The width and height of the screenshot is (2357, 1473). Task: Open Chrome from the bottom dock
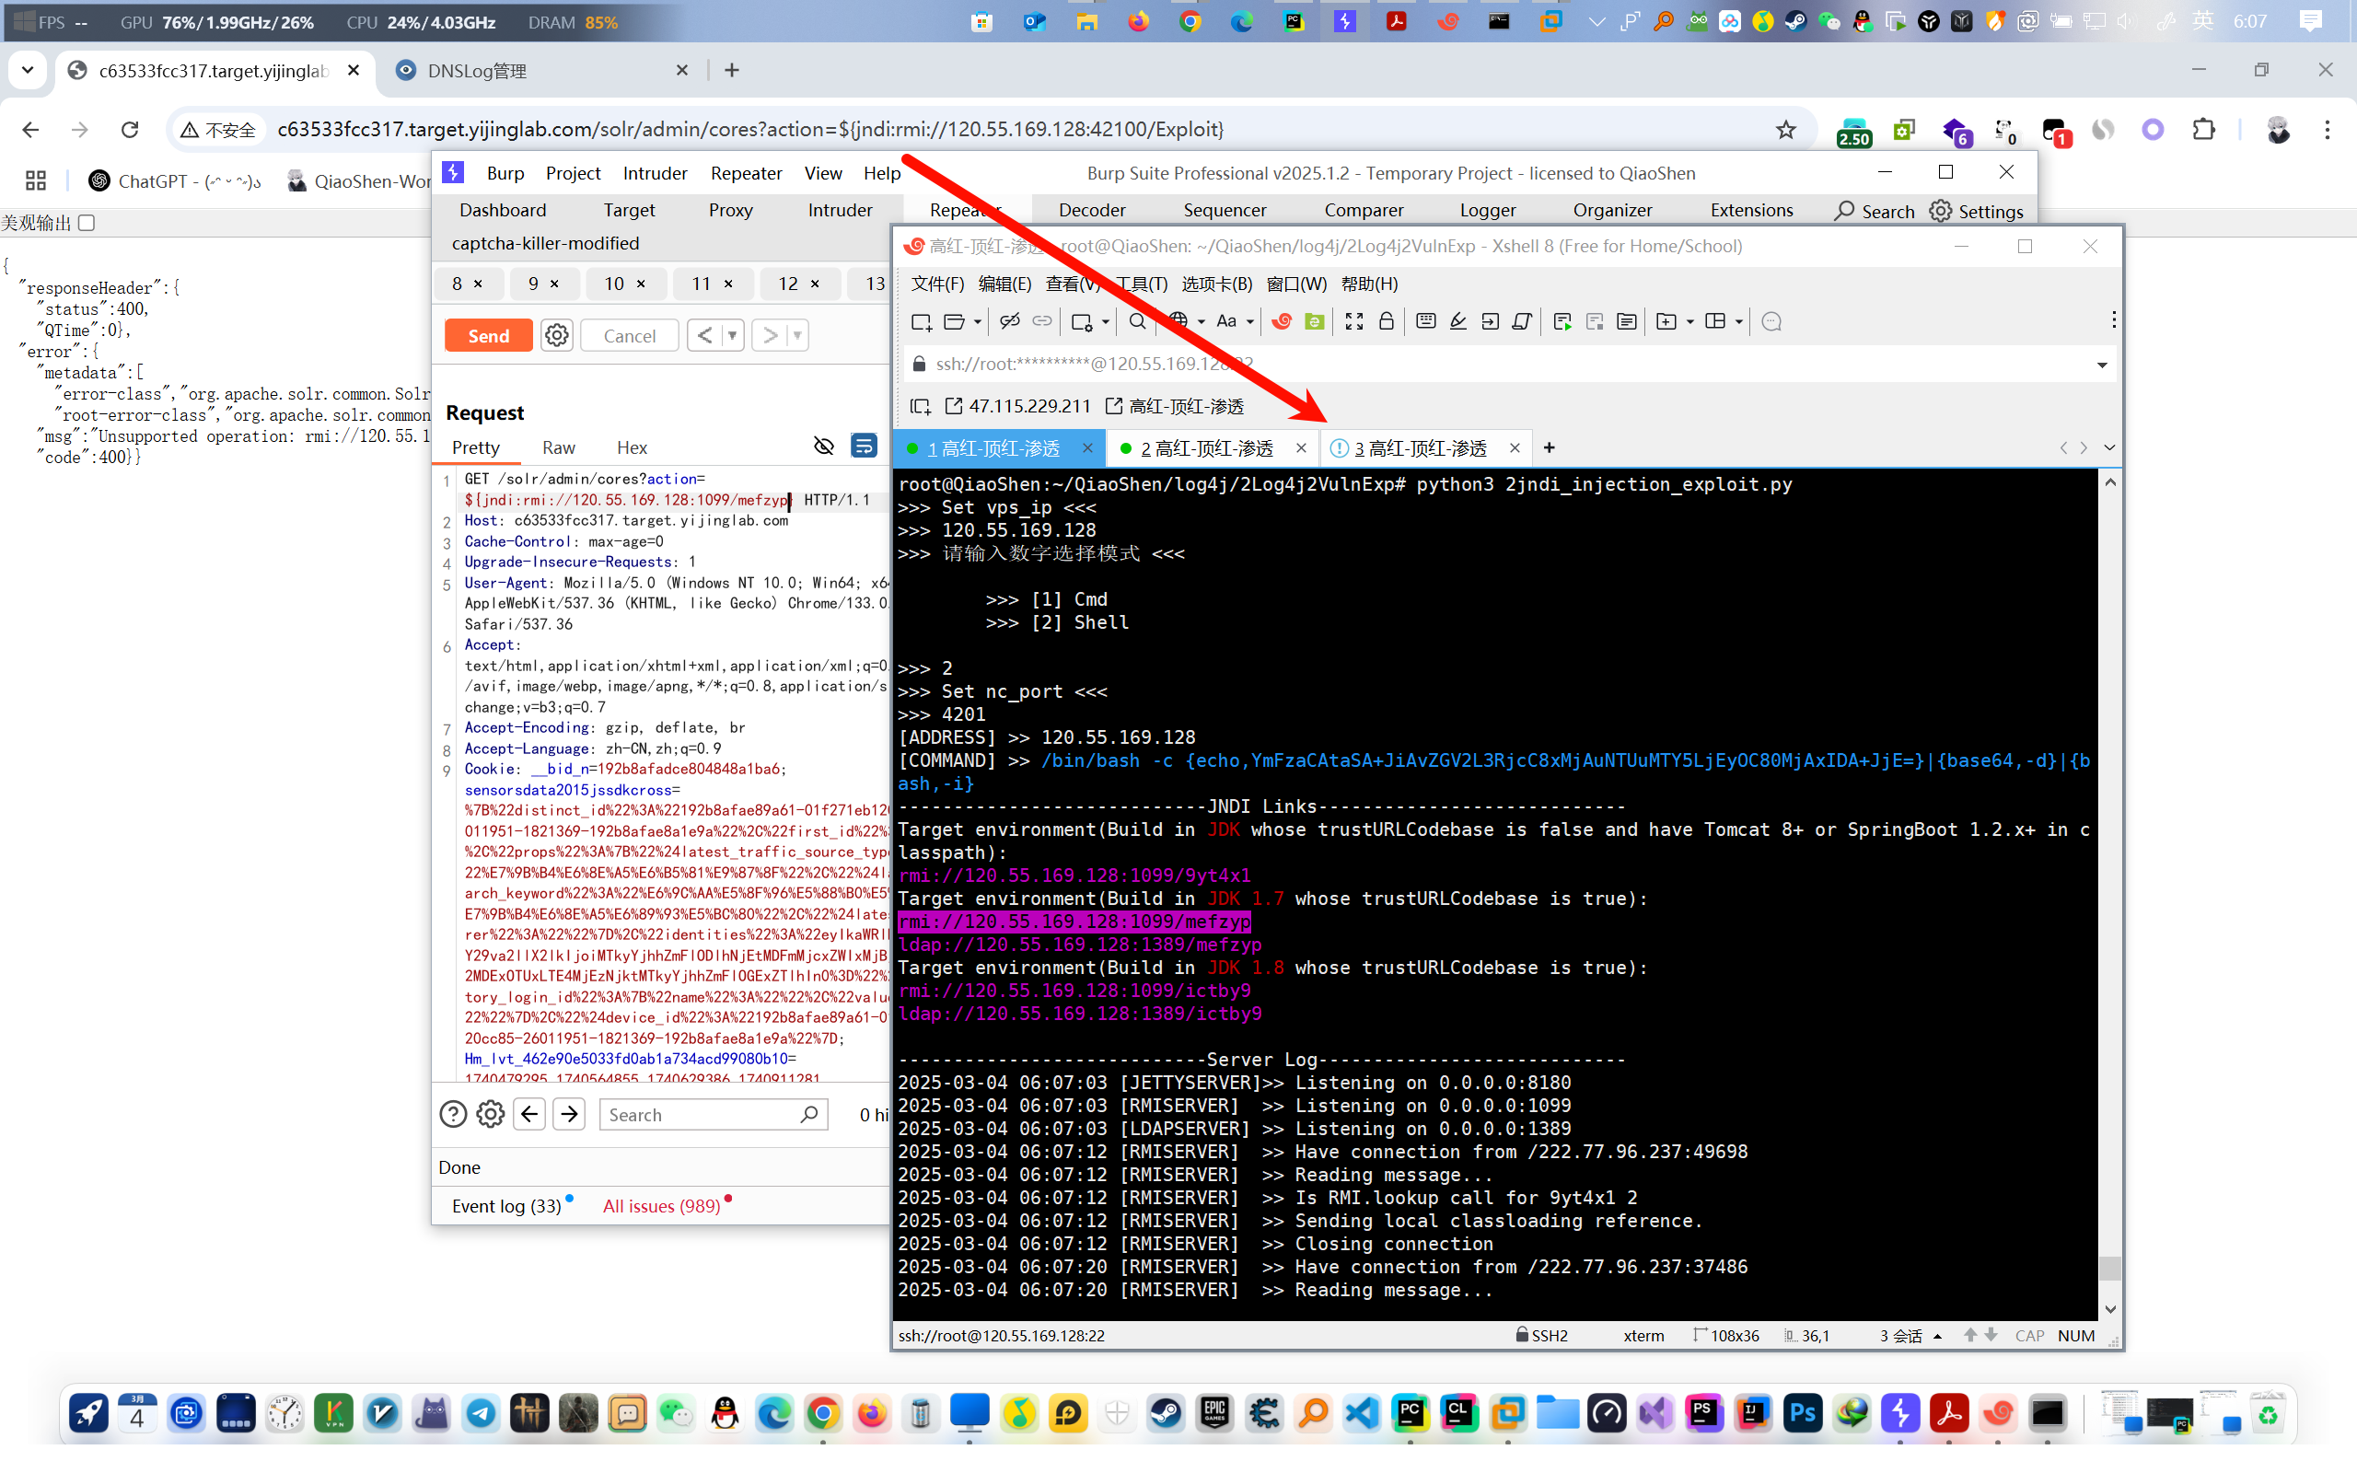click(823, 1413)
